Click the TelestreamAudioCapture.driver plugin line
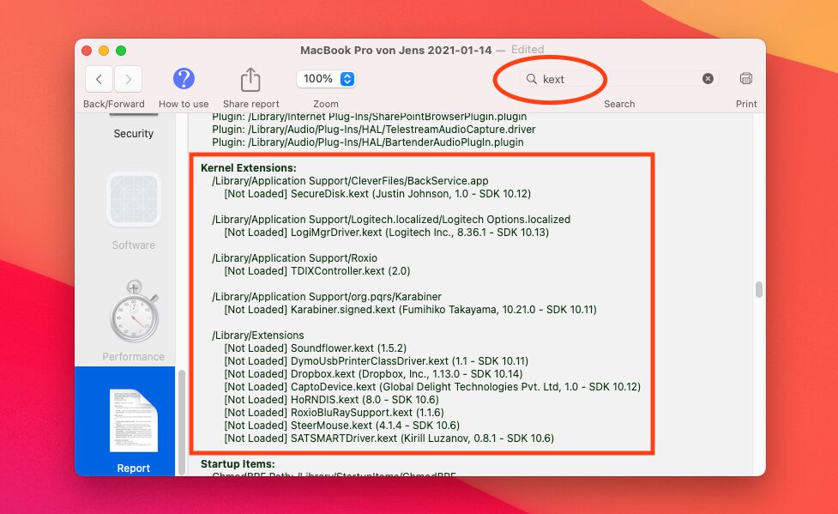The image size is (838, 514). coord(374,130)
